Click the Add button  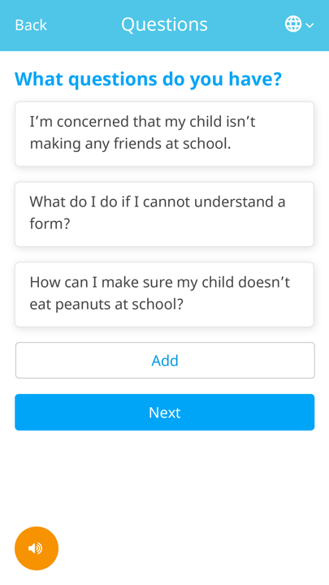[165, 361]
